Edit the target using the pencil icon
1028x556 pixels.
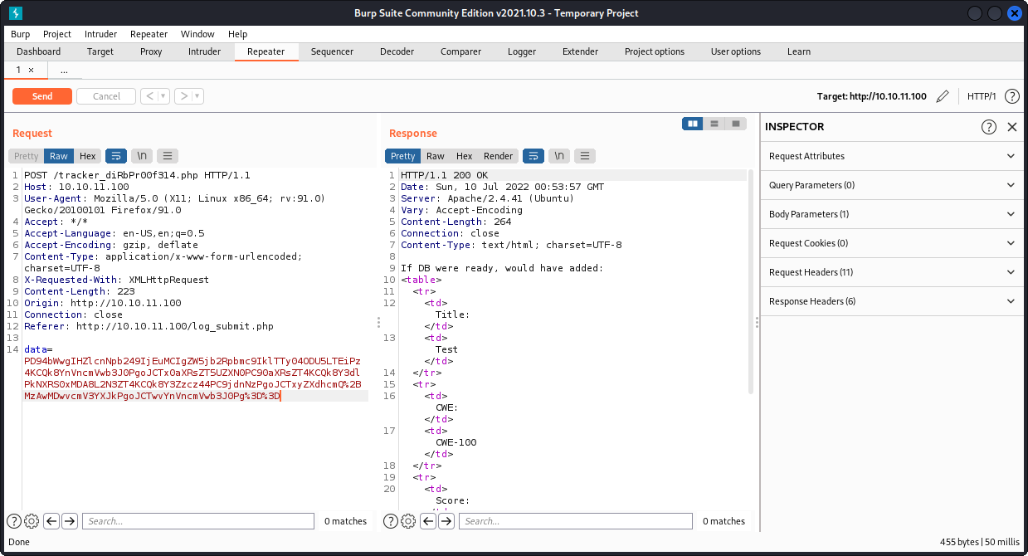point(942,96)
